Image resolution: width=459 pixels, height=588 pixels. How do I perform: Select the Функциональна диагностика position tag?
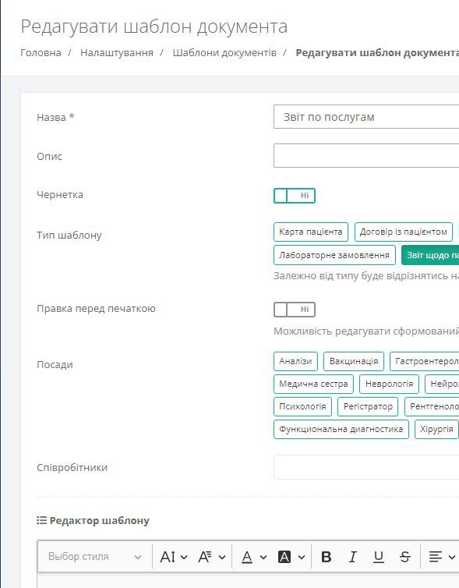341,429
